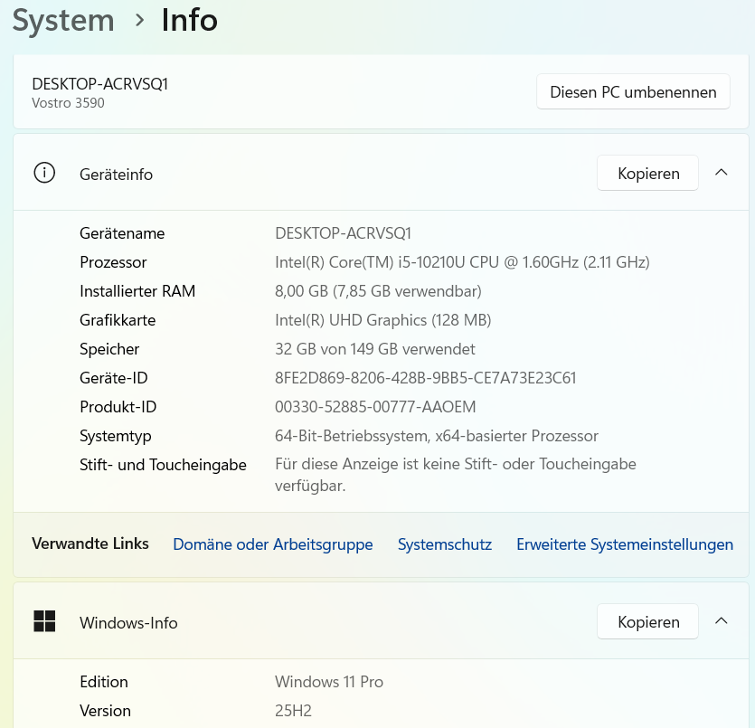This screenshot has height=728, width=755.
Task: Click Geräte-ID value 8FE2D869-8206-428B
Action: [425, 377]
